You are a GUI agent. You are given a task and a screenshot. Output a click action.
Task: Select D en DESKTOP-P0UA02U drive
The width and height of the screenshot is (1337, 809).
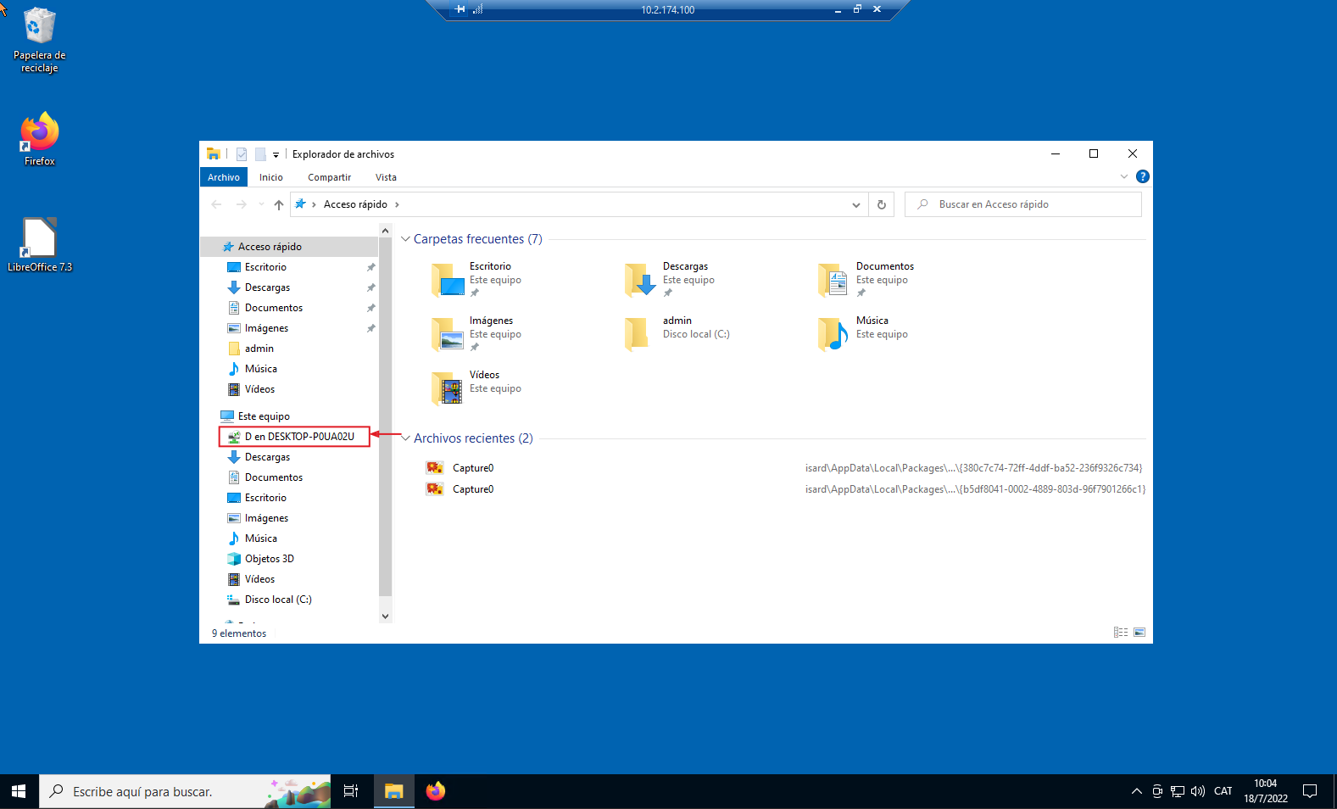tap(298, 437)
